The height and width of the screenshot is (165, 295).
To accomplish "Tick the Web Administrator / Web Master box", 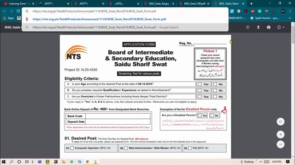I will click(126, 148).
